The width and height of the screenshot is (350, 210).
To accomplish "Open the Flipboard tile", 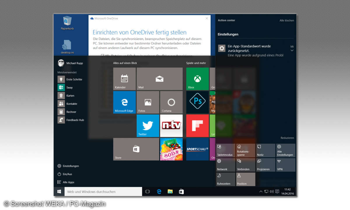I will 197,126.
